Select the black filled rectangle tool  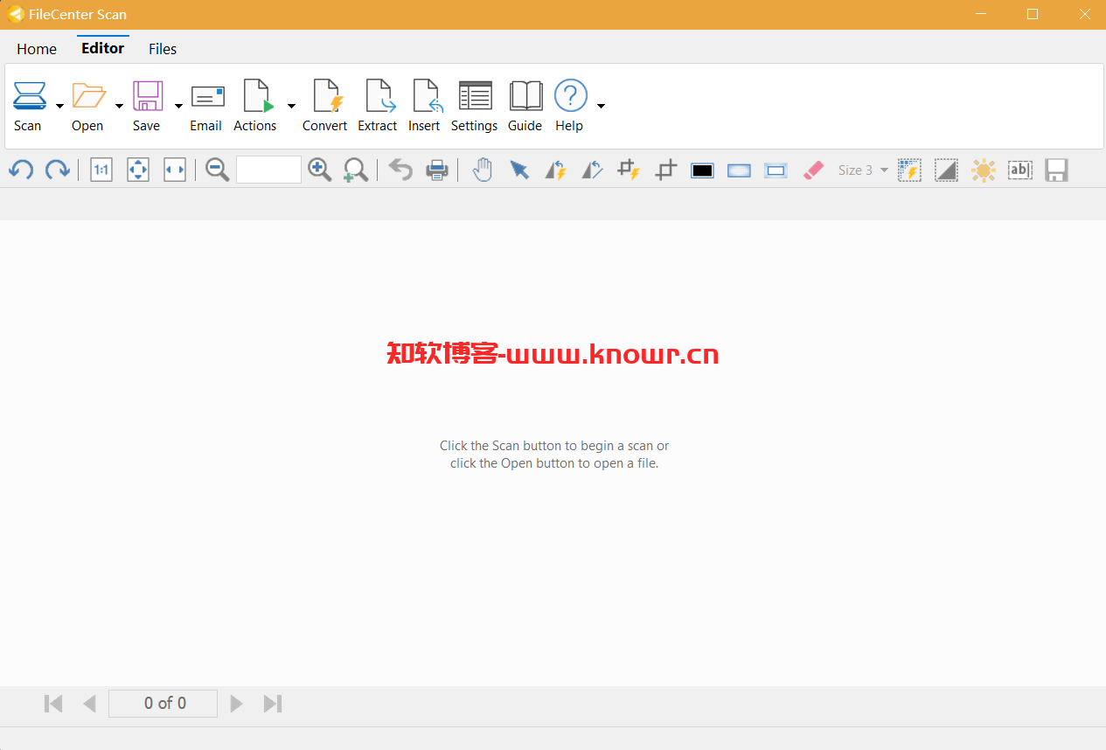[703, 170]
